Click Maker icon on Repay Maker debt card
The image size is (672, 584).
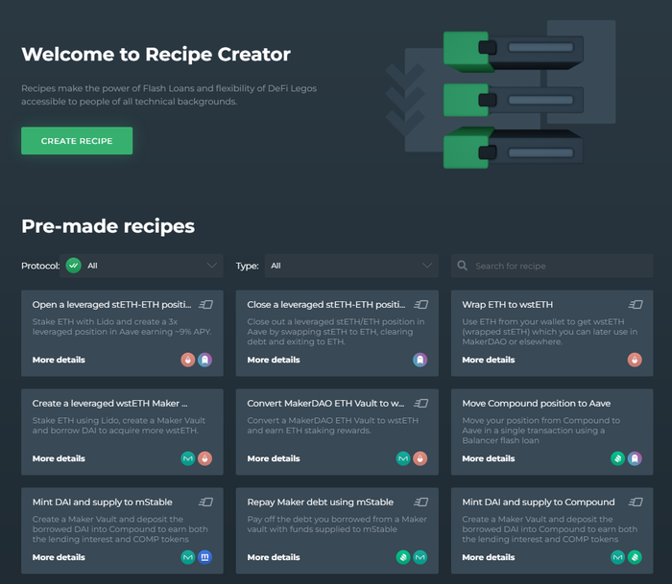(420, 557)
